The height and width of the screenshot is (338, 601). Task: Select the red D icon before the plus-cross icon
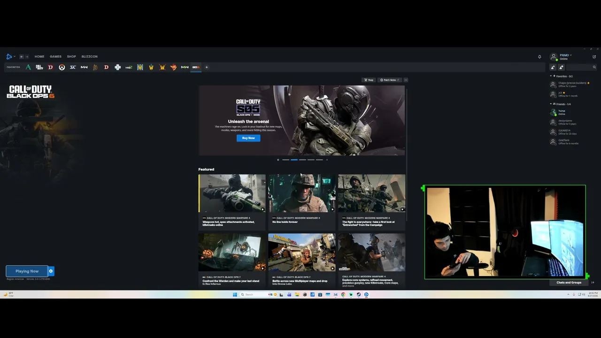point(107,67)
